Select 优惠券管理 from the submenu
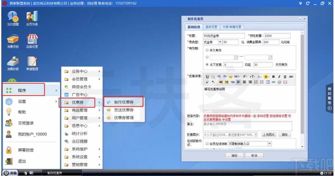The image size is (335, 176). pyautogui.click(x=124, y=118)
